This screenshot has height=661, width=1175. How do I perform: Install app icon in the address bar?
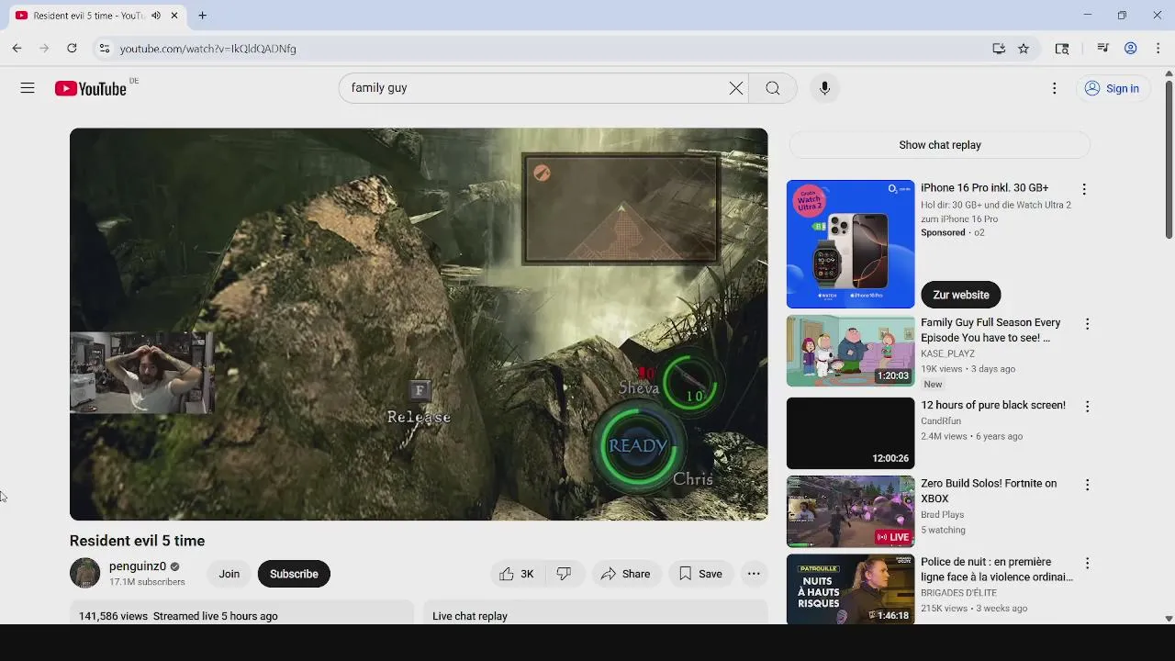coord(999,49)
